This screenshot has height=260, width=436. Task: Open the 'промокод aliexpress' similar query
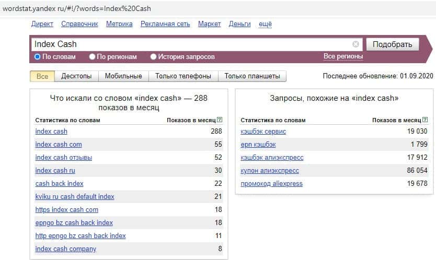[272, 184]
